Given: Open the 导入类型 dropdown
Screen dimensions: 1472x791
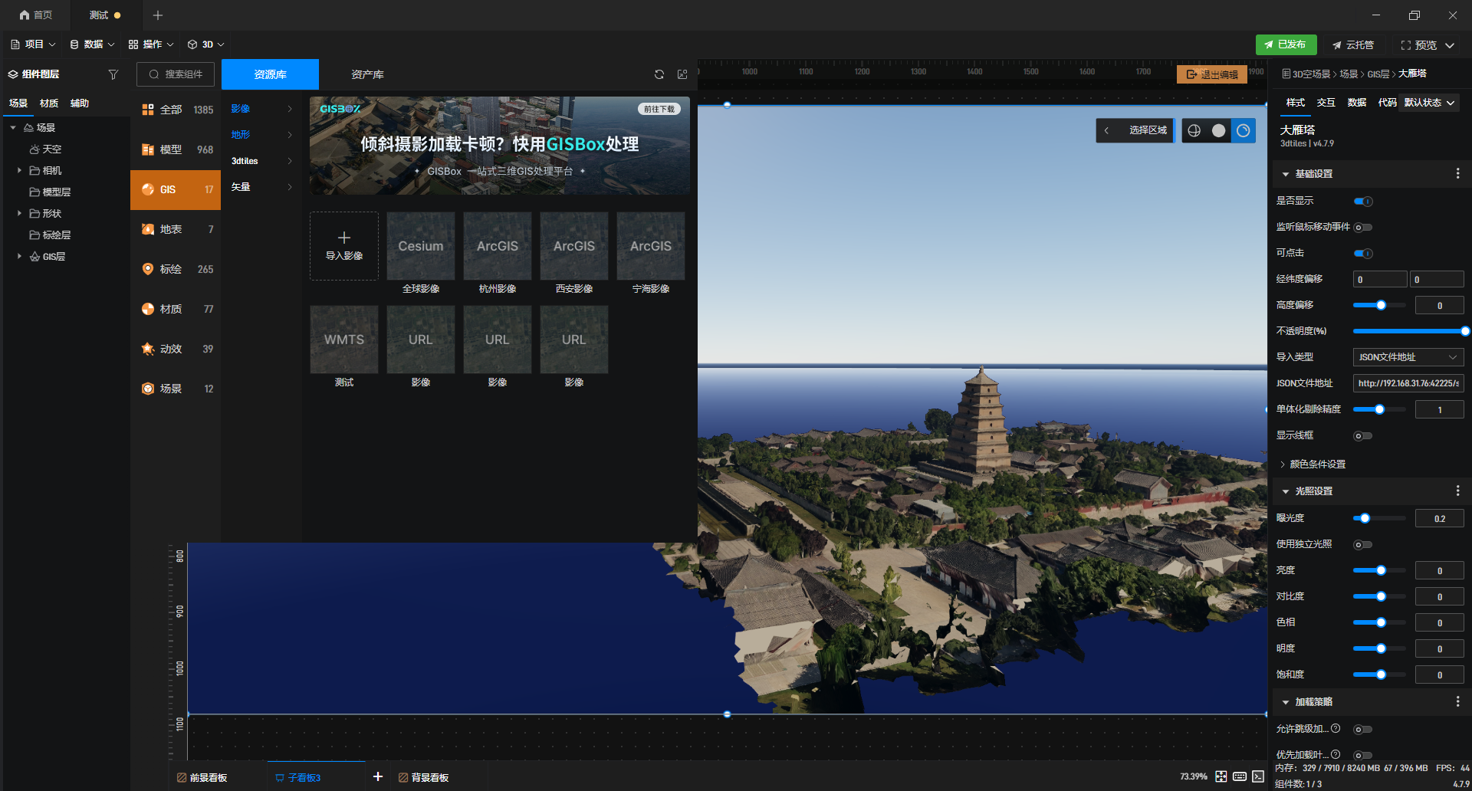Looking at the screenshot, I should [1408, 357].
